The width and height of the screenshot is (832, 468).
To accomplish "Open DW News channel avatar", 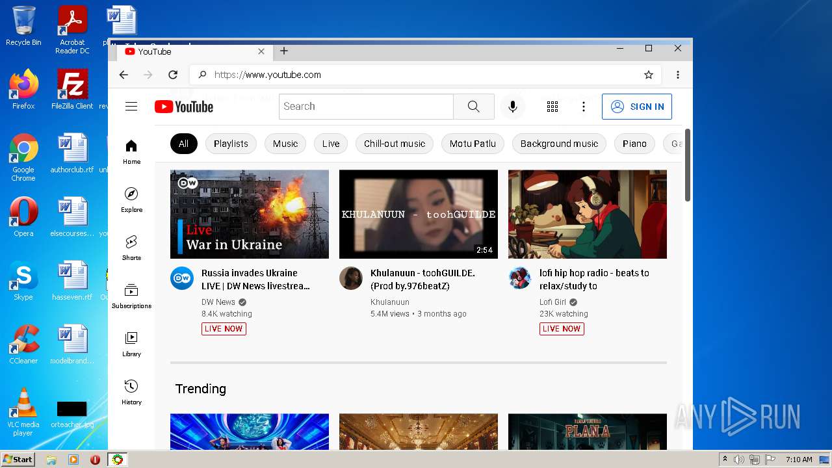I will tap(182, 278).
